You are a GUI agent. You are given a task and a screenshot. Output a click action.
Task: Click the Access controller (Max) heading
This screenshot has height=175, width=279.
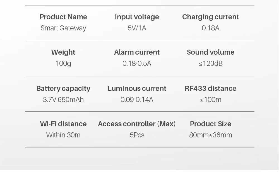point(137,124)
